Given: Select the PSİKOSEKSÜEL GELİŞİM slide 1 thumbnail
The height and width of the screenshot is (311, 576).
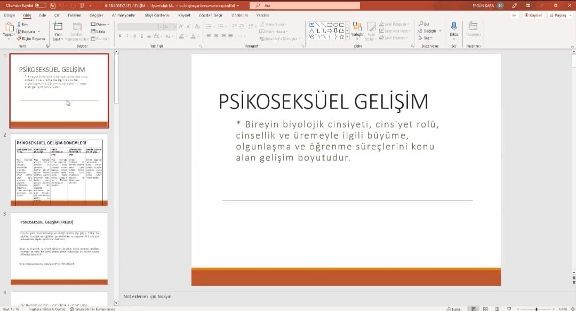Looking at the screenshot, I should [59, 91].
